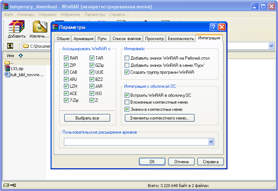Toggle the GZip association checkbox
278x191 pixels.
(92, 65)
